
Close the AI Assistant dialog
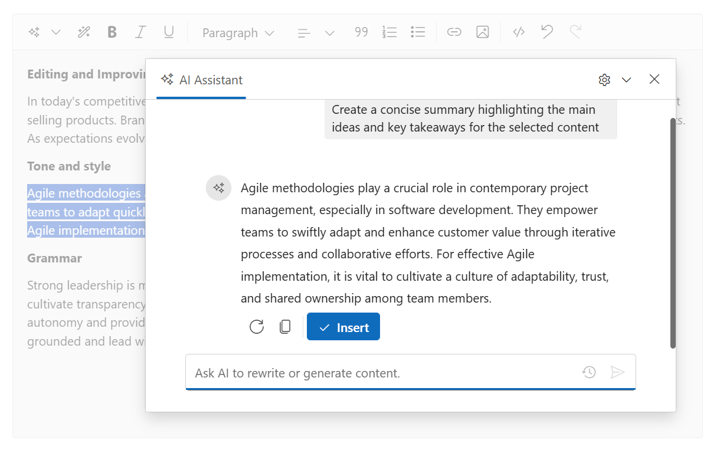(654, 79)
